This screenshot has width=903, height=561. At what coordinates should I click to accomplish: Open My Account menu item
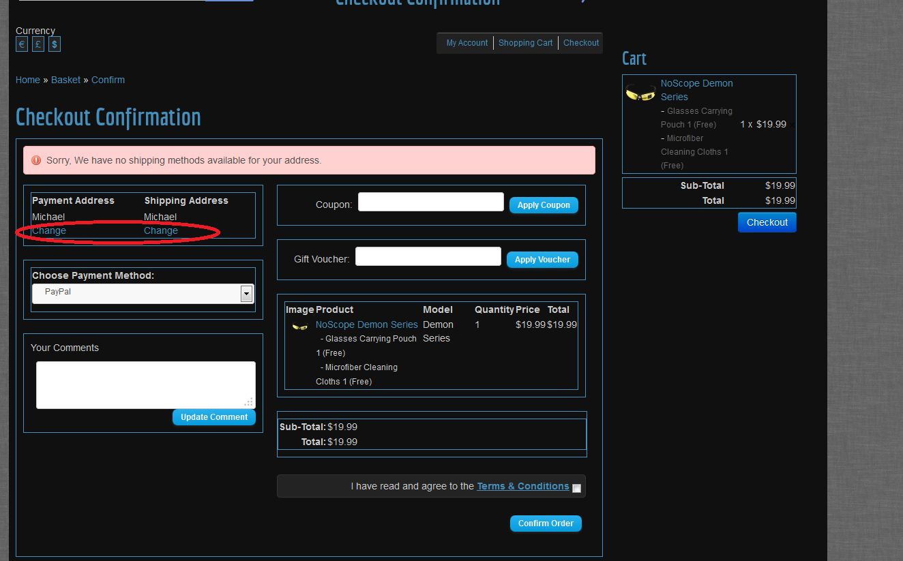467,43
